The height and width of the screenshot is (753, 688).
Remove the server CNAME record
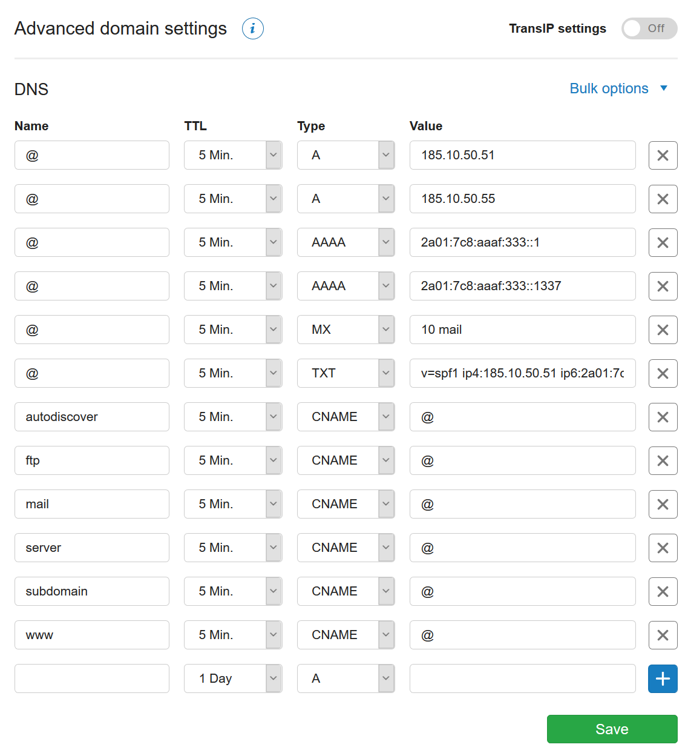(663, 548)
